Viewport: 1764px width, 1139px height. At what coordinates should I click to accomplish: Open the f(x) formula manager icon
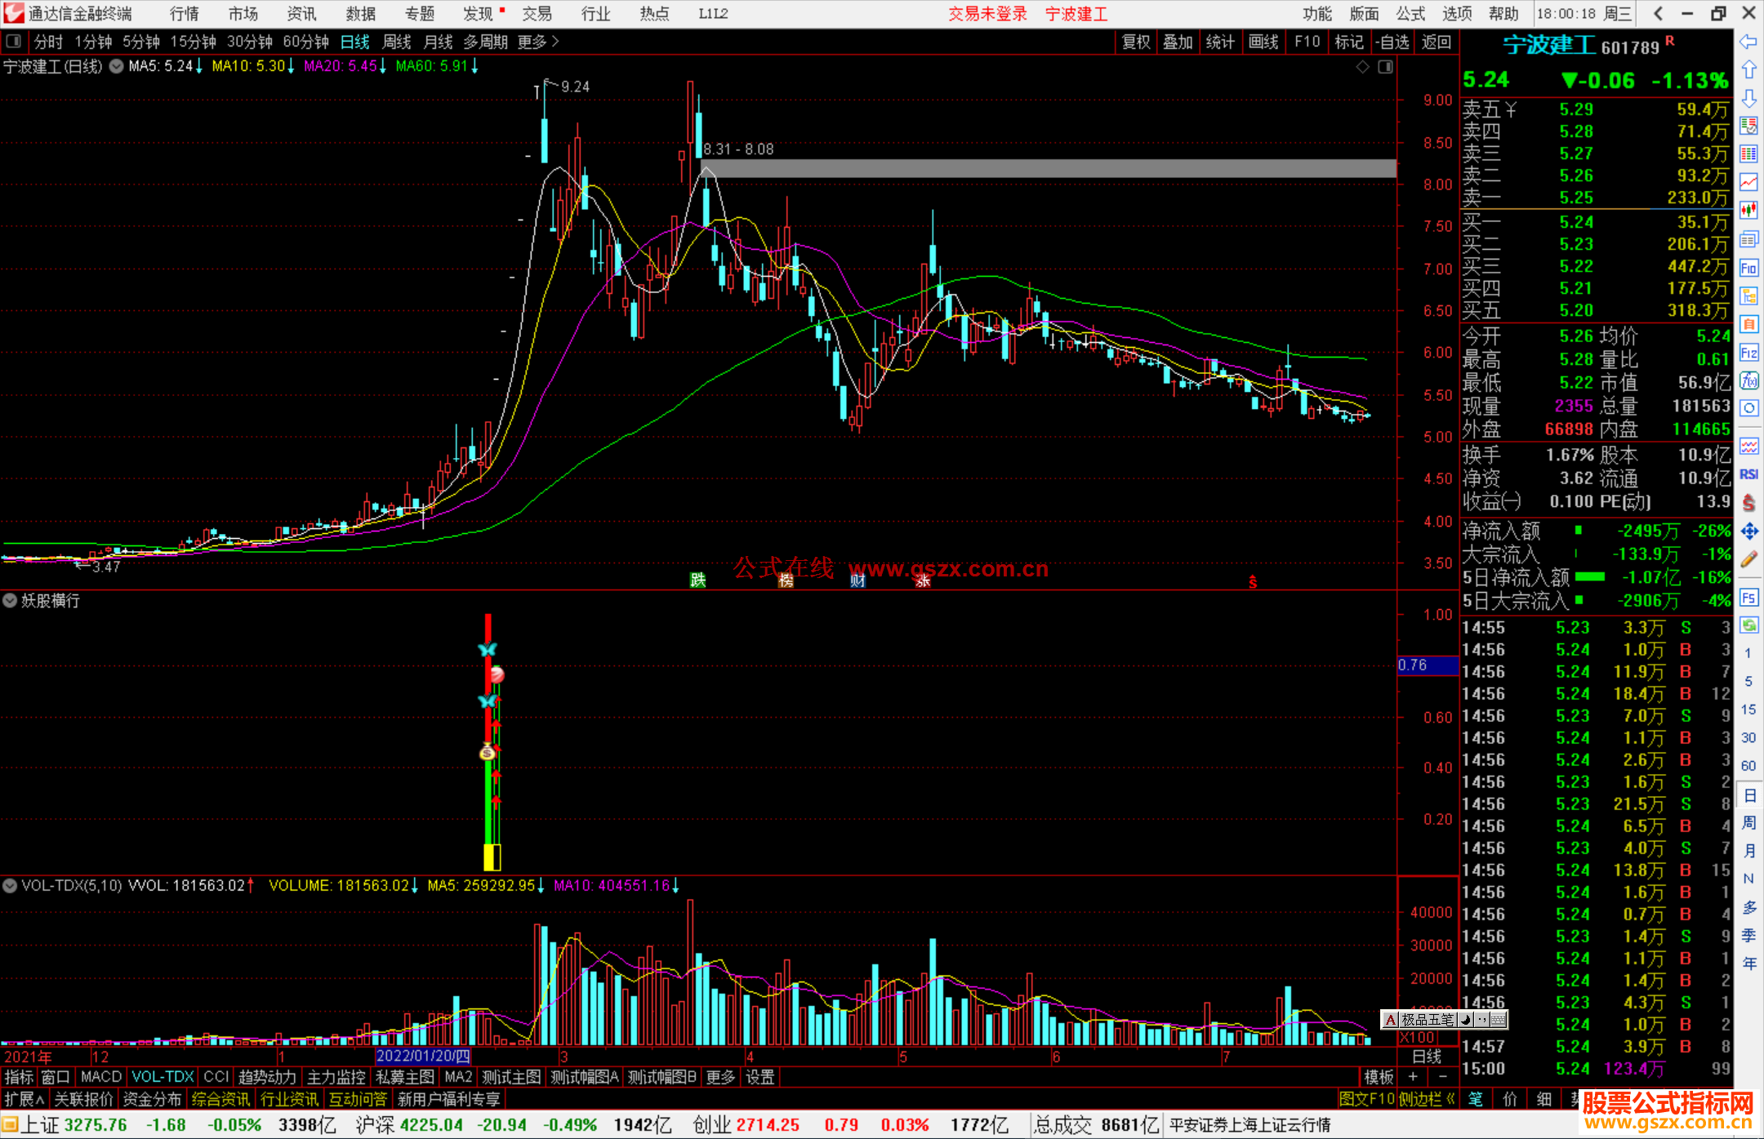click(1748, 380)
